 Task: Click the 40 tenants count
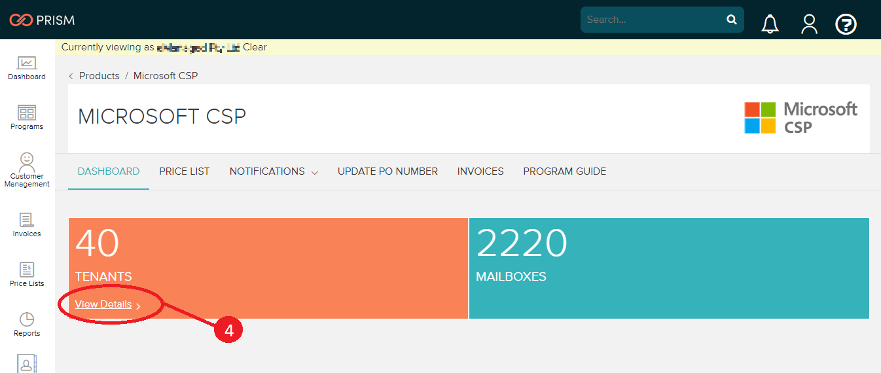[98, 243]
